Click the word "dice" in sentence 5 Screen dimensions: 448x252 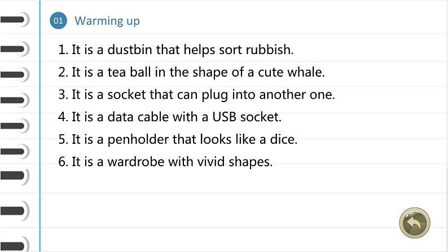pyautogui.click(x=285, y=139)
